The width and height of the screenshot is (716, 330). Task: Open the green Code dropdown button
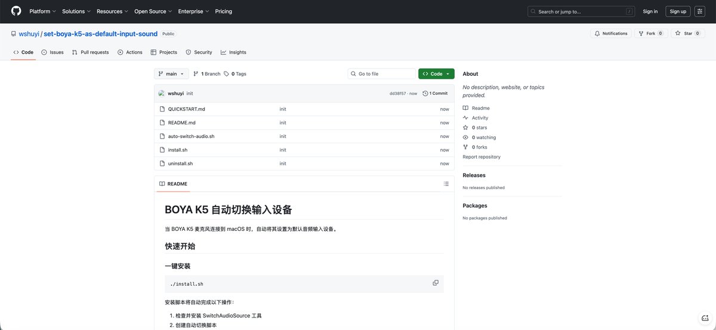pyautogui.click(x=436, y=74)
